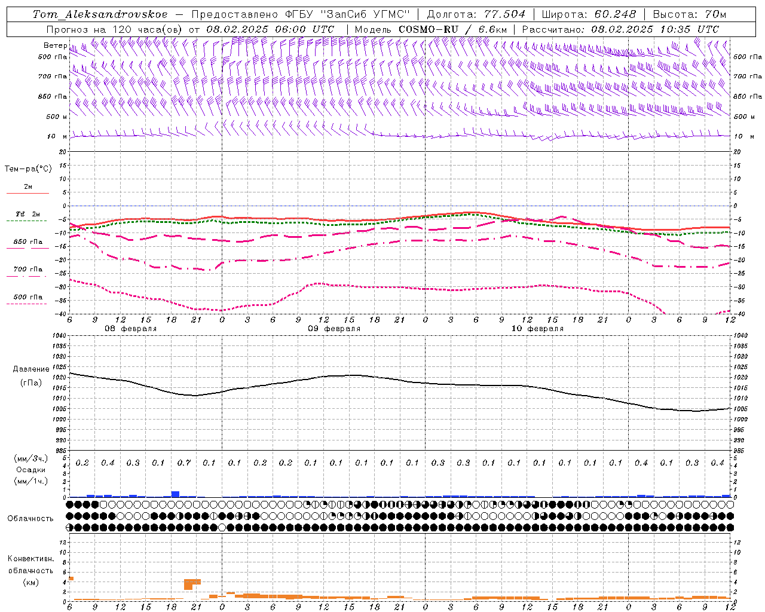765x612 pixels.
Task: Click the 'Тем-ра(°C)' temperature section label
Action: 28,169
